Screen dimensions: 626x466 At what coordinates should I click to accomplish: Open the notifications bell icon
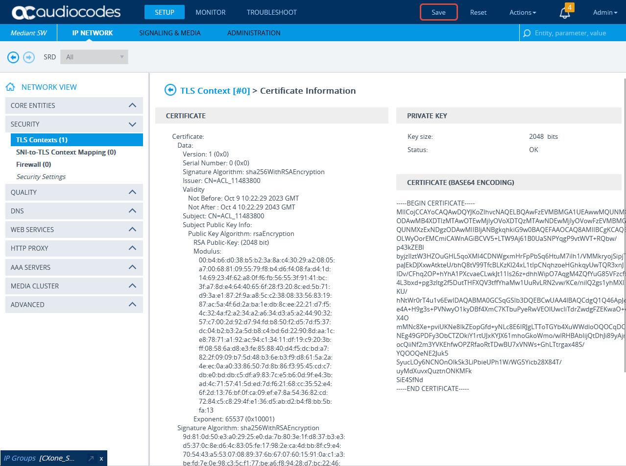(x=565, y=13)
